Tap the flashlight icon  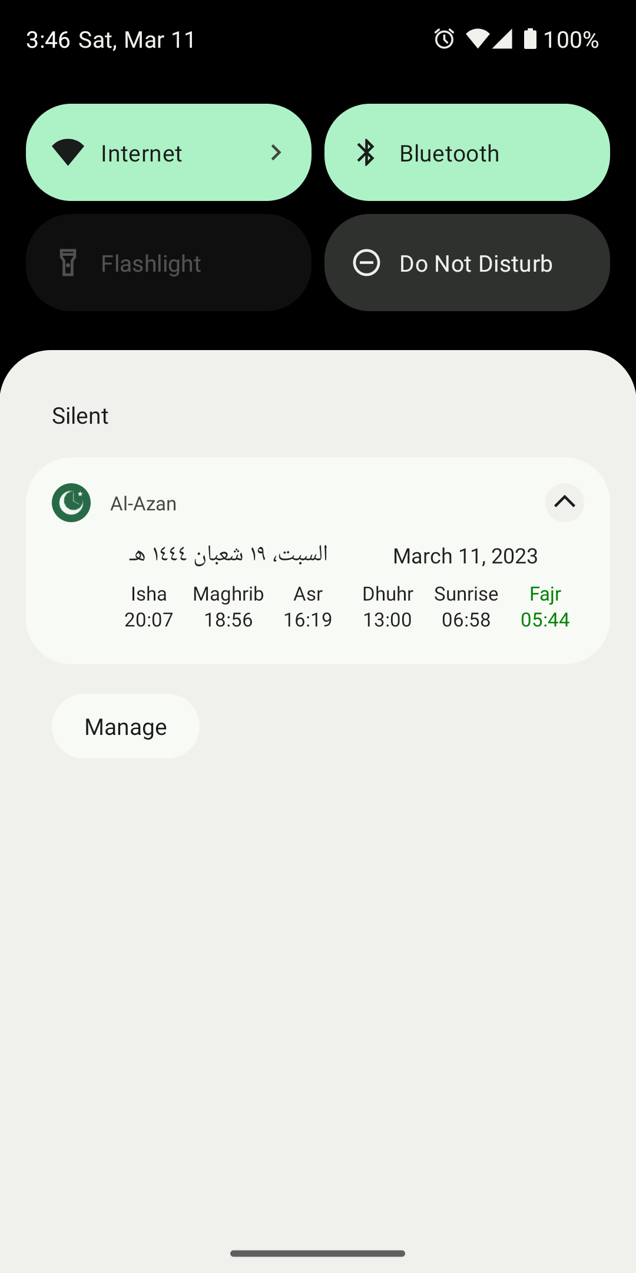[68, 263]
